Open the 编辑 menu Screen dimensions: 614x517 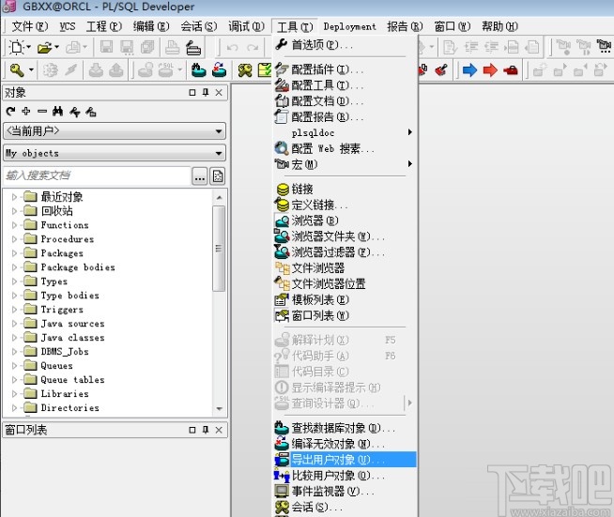coord(151,26)
